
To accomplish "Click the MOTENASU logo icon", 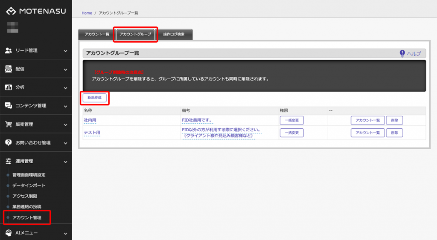I will click(x=10, y=11).
